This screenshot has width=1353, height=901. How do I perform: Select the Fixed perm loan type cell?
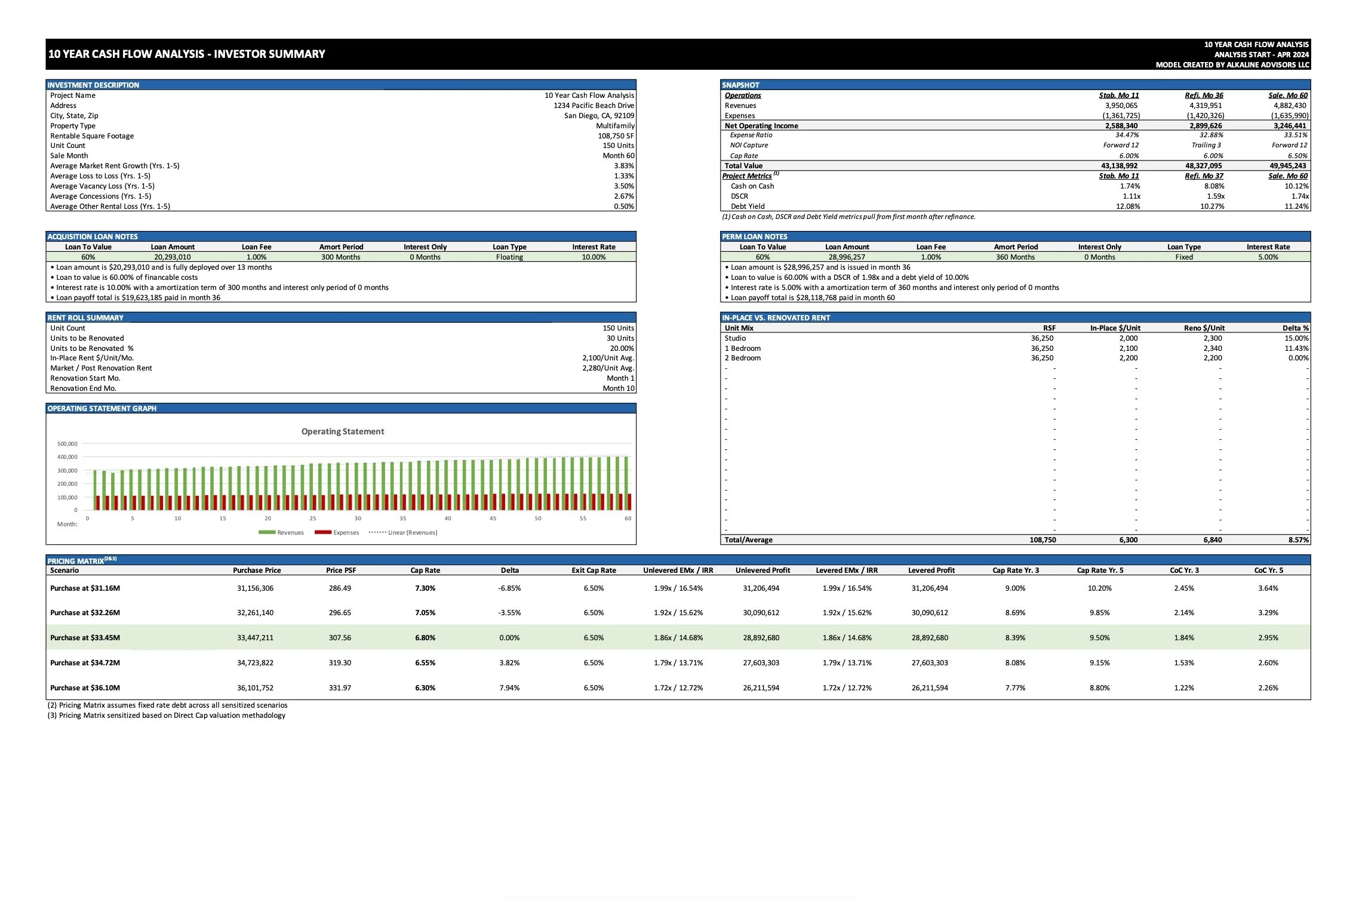(x=1183, y=257)
